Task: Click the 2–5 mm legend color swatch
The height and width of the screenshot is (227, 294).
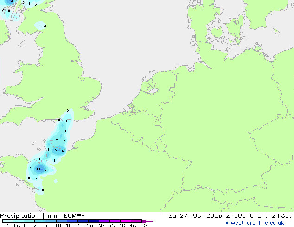Action: tap(40, 221)
